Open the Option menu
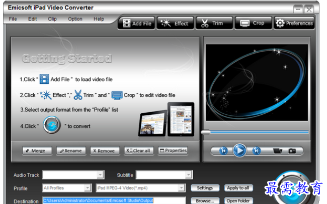Viewport: 327px width, 204px height. point(75,19)
